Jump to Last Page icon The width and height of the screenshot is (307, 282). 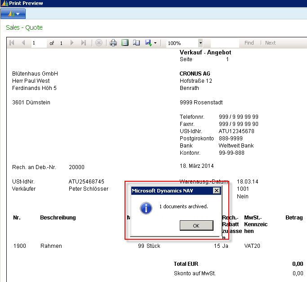(x=84, y=43)
